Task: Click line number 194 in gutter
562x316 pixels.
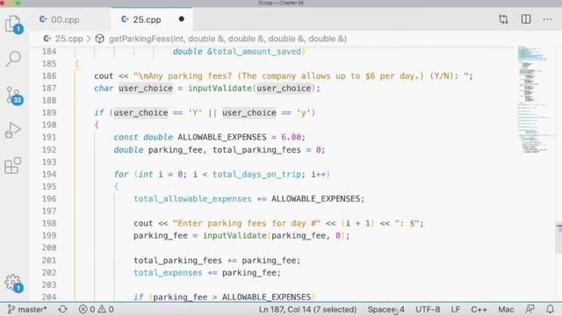Action: pos(49,174)
